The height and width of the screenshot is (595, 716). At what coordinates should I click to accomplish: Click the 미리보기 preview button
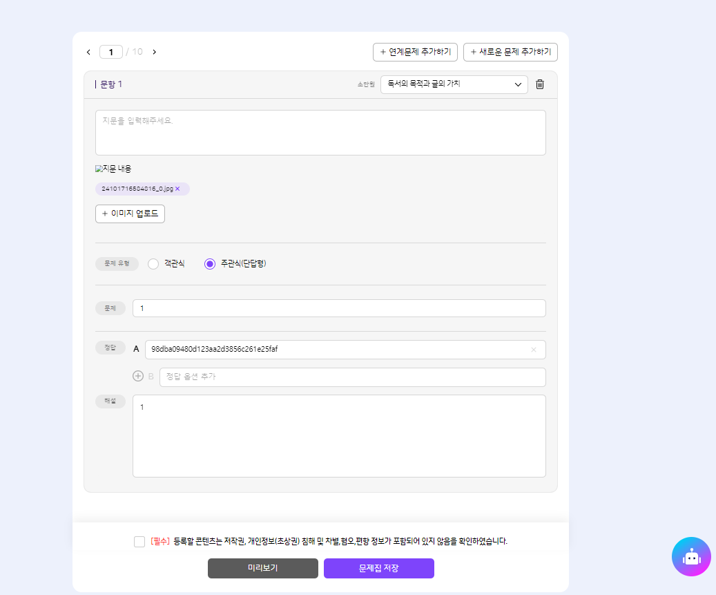(x=262, y=568)
